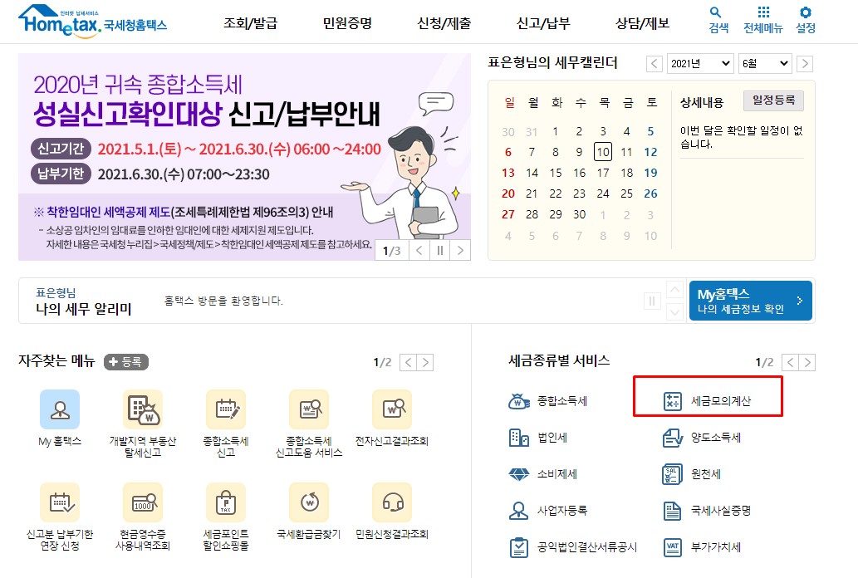Open the 설정 gear icon
Screen dimensions: 858x578
tap(805, 20)
